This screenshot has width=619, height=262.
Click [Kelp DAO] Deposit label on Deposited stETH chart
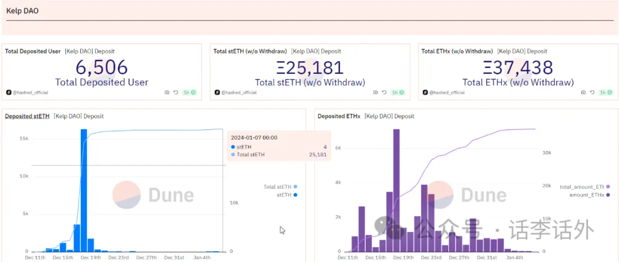pyautogui.click(x=79, y=116)
